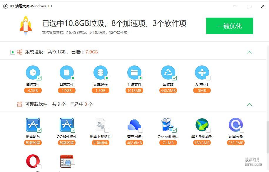Open the 系统缓存 database icon
269x172 pixels.
(101, 72)
